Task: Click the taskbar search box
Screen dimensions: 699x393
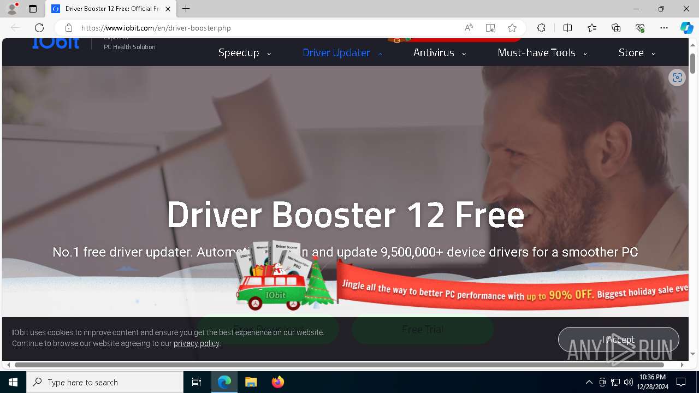Action: (x=105, y=382)
